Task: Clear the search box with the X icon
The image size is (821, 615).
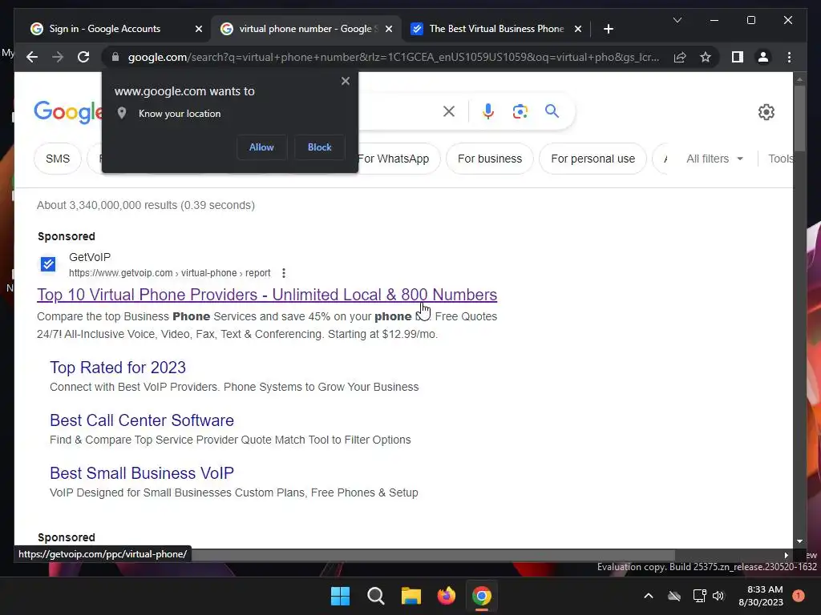Action: 449,111
